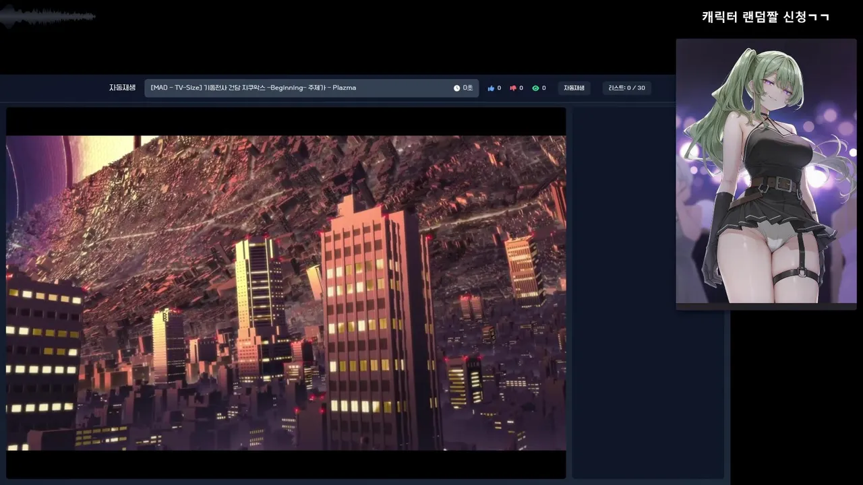863x485 pixels.
Task: Click the green-haired character image
Action: (x=766, y=172)
